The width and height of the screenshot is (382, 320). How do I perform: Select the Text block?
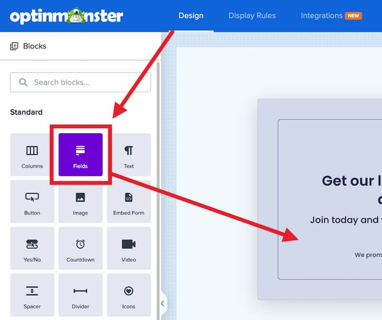click(x=129, y=154)
